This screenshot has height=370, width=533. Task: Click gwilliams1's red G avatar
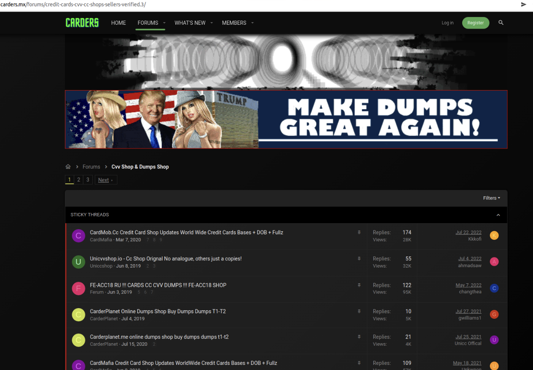coord(494,315)
